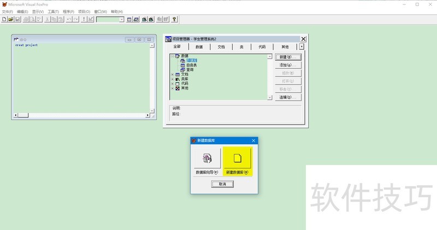Collapse the Project Manager with the arrow button
Image resolution: width=437 pixels, height=230 pixels.
coord(302,46)
